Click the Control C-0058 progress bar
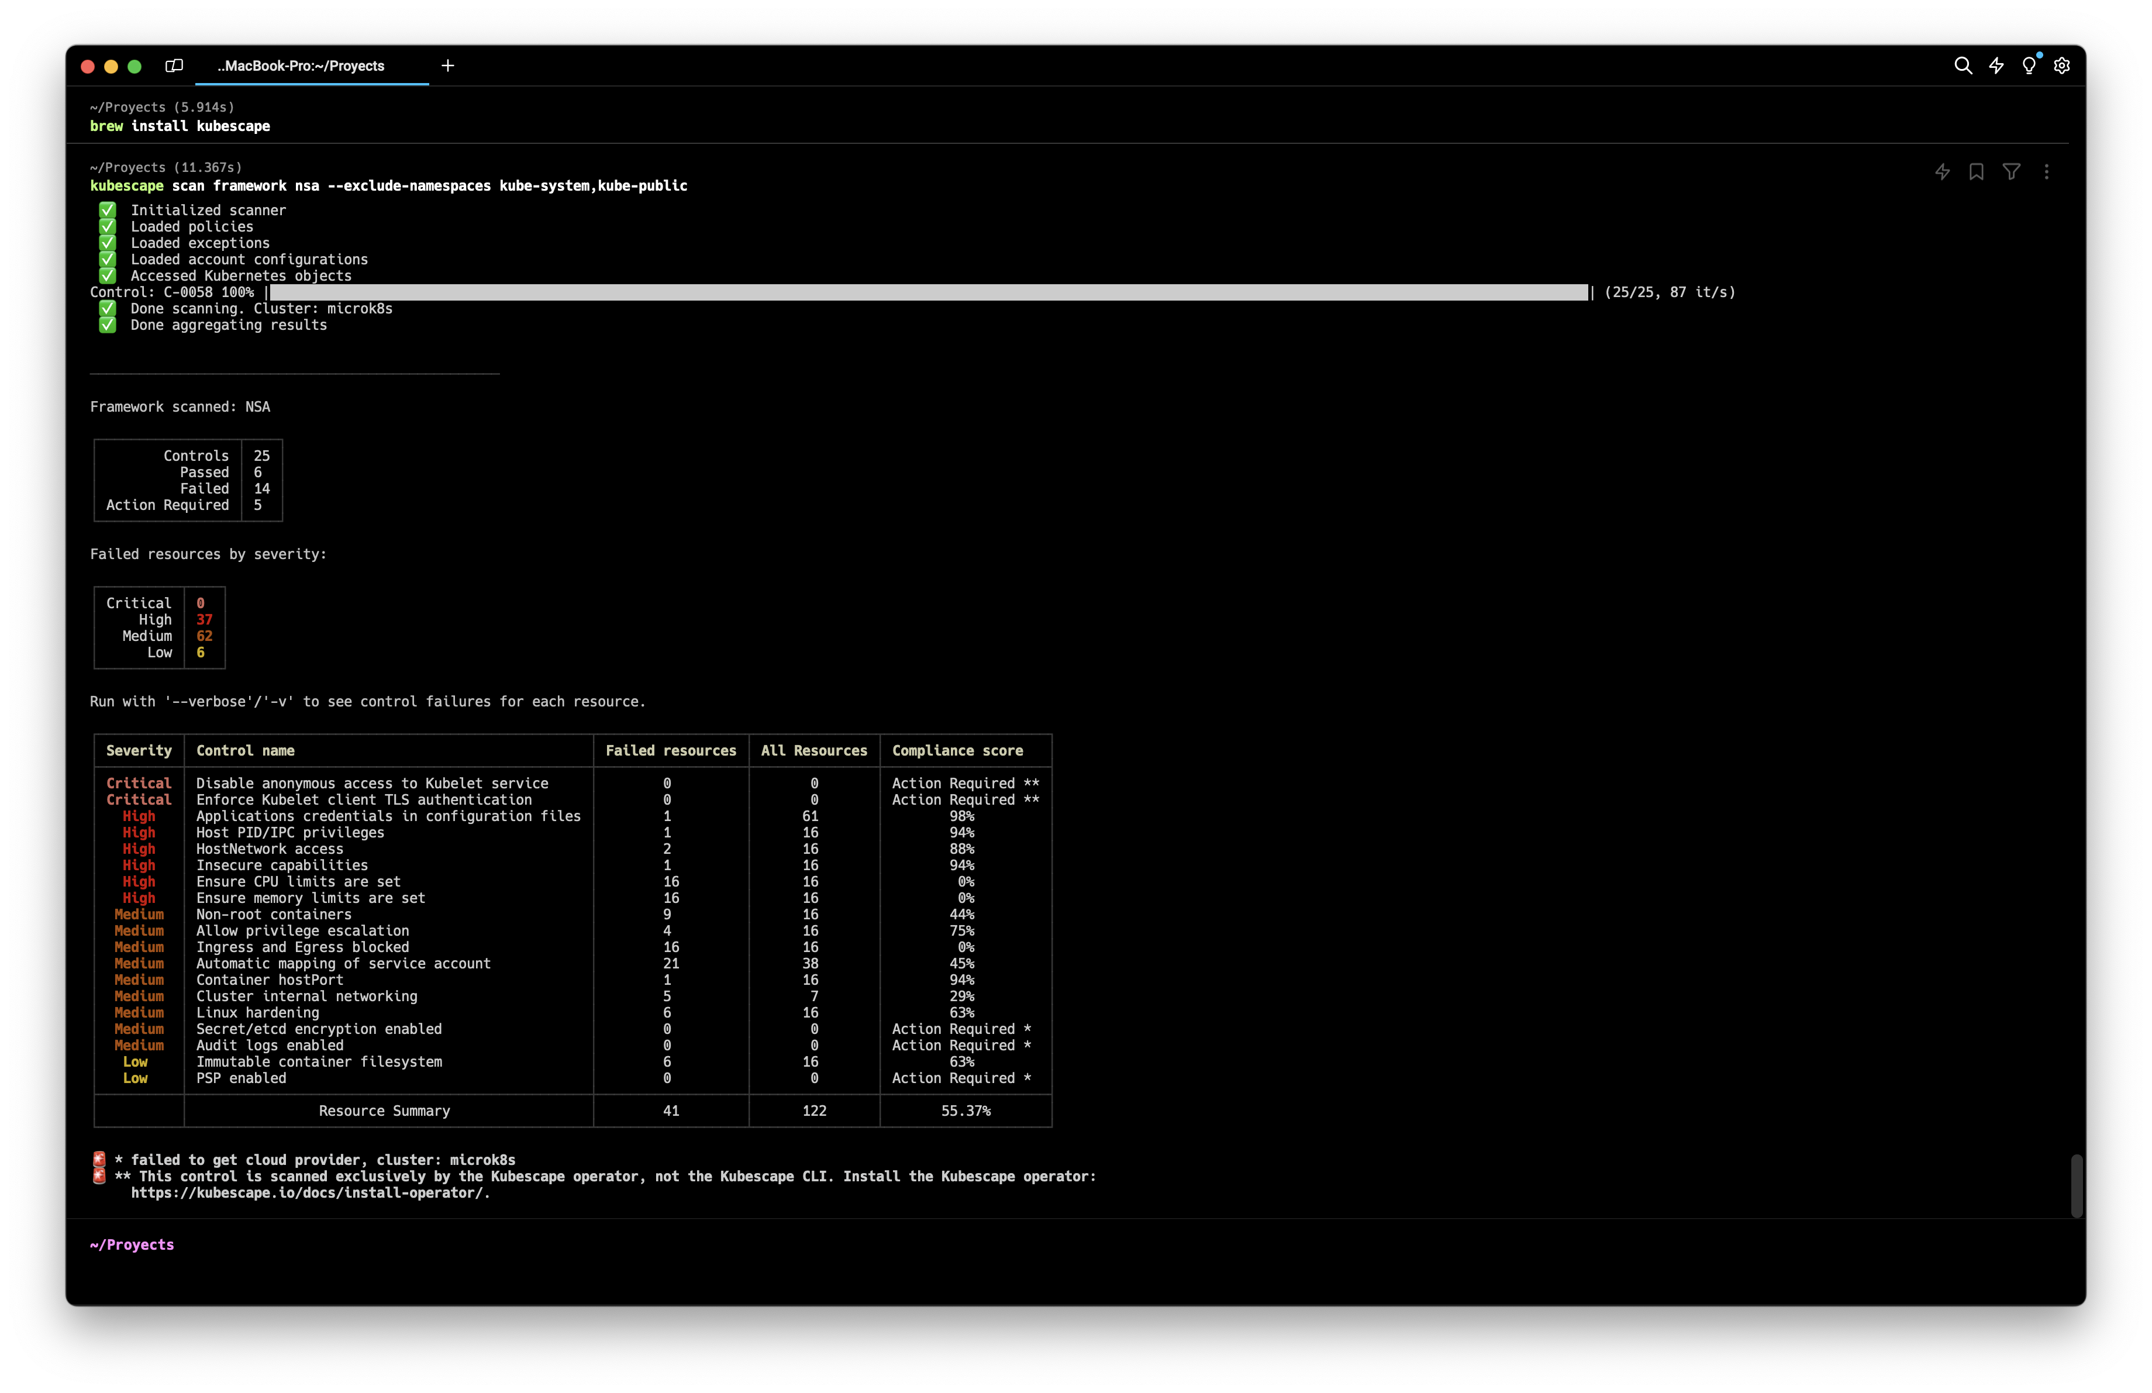2152x1393 pixels. point(929,293)
